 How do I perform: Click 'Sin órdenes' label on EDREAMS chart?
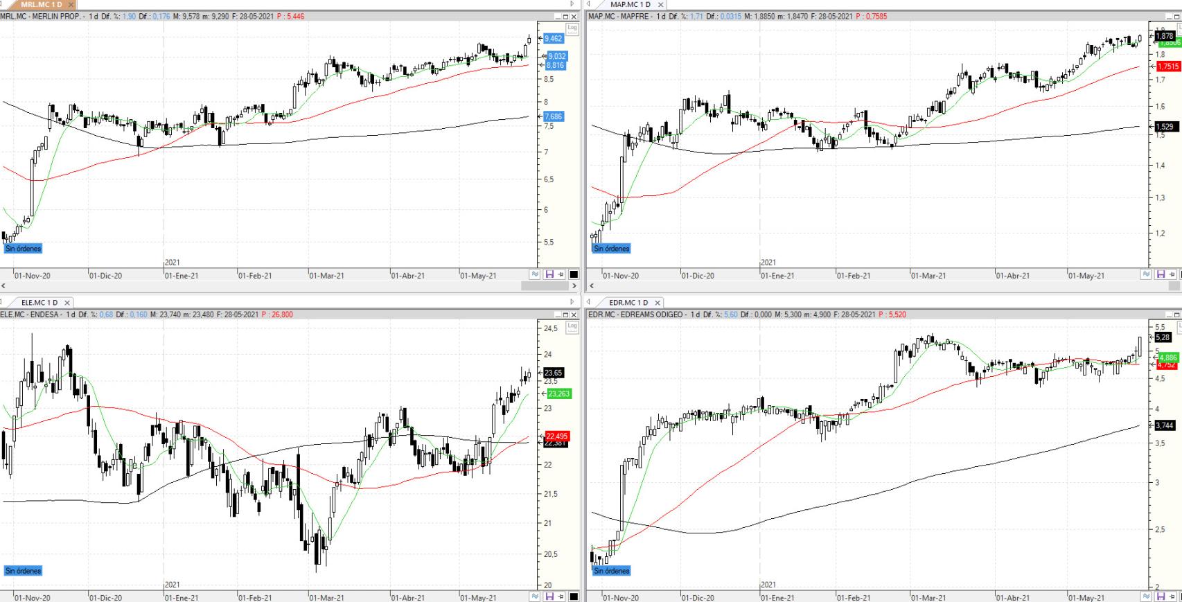[x=612, y=571]
